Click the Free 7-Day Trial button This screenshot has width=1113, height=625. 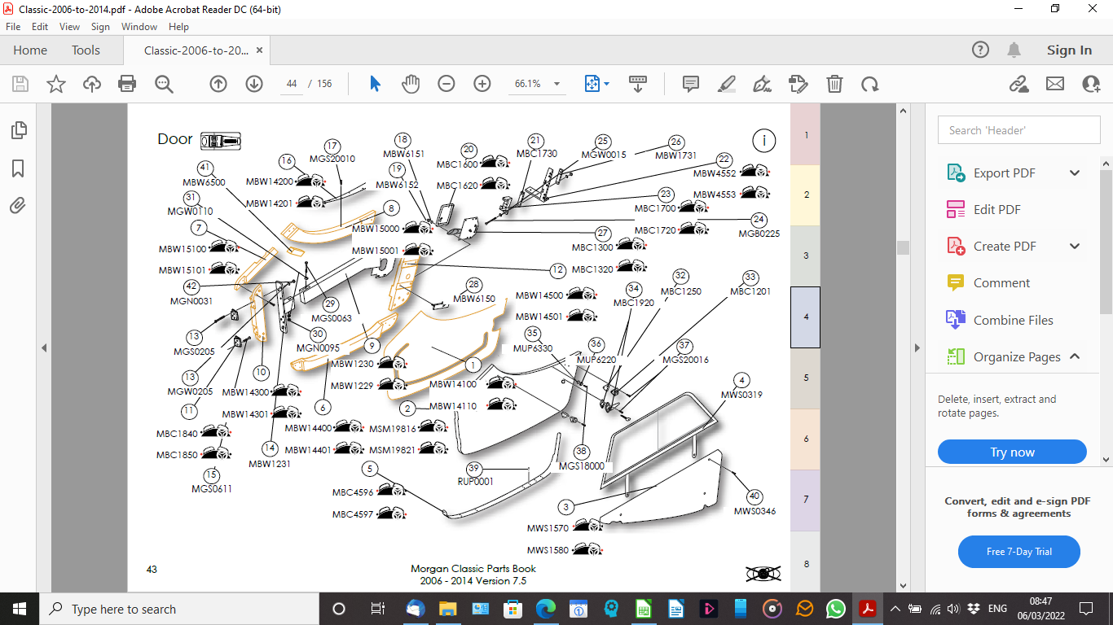click(x=1018, y=552)
